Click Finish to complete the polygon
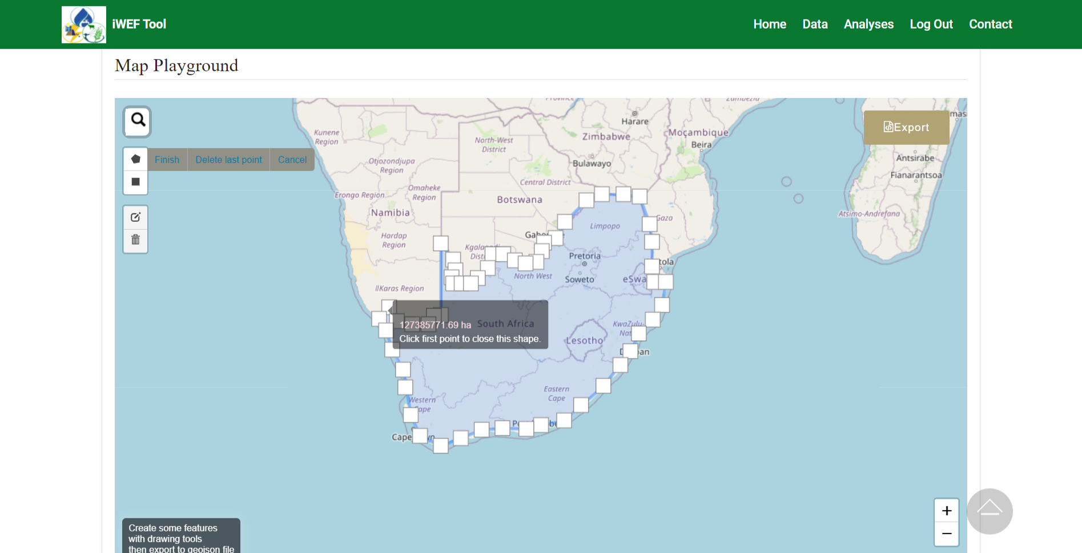The width and height of the screenshot is (1082, 553). [166, 160]
